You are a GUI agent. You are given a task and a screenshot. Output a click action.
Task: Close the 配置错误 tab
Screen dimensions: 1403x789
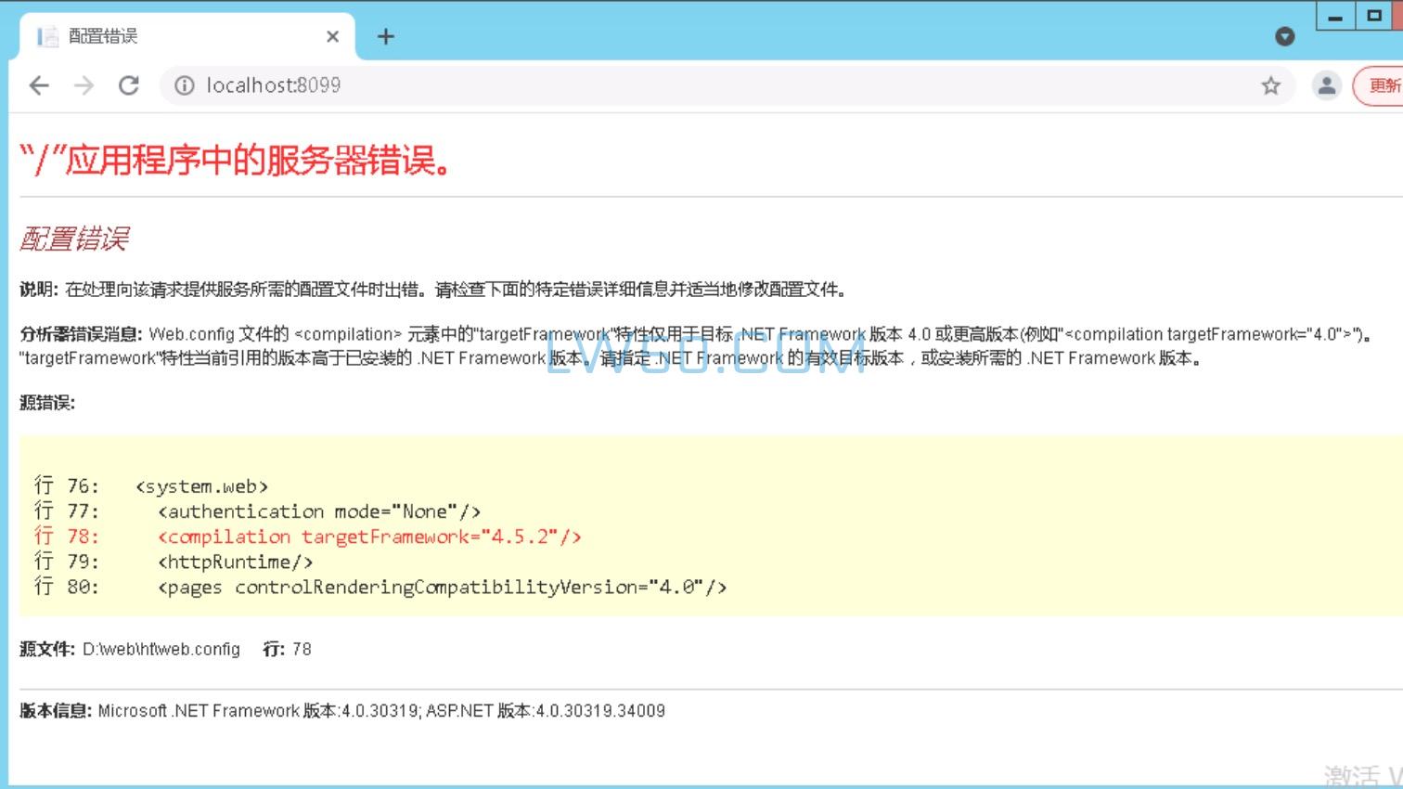(332, 35)
